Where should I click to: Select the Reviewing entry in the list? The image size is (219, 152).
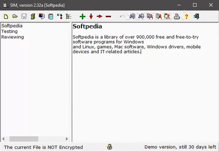[12, 37]
